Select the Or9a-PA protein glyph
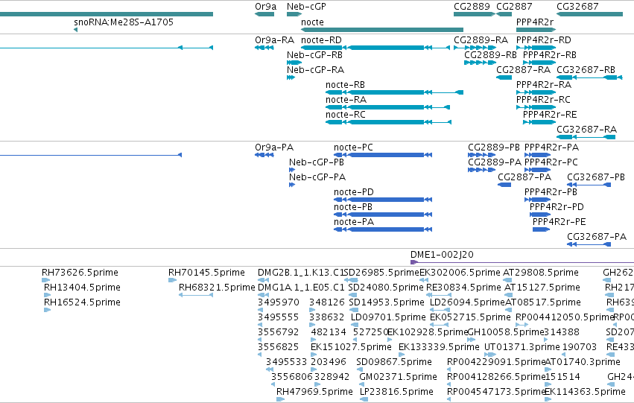 [264, 155]
